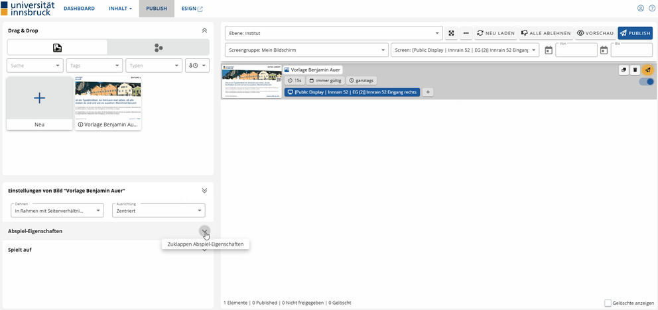Click the Alle Ablehnen button
The width and height of the screenshot is (658, 310).
545,33
